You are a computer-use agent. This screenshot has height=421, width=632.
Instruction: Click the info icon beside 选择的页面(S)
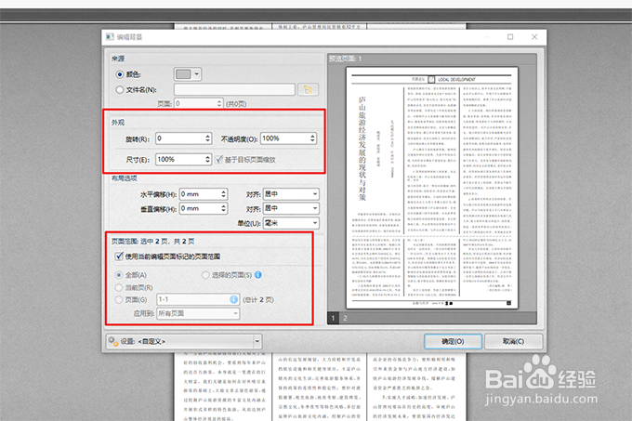pos(258,275)
